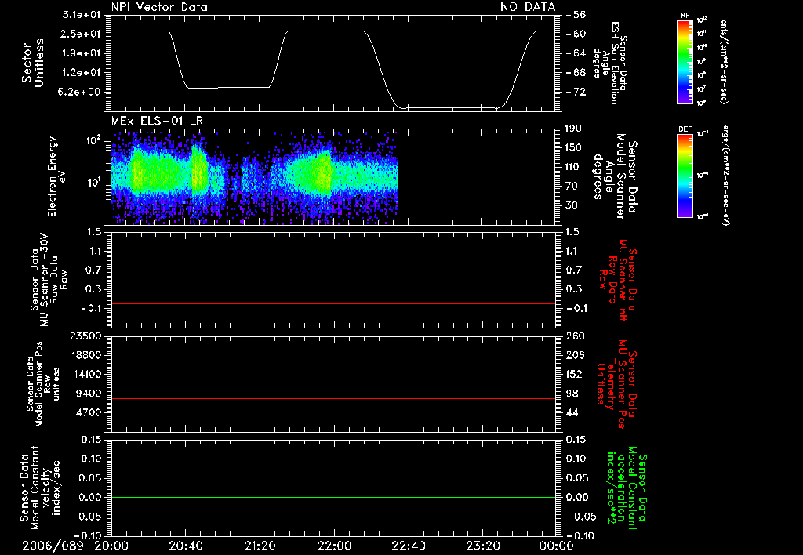The width and height of the screenshot is (803, 555).
Task: Click the 00:00 time axis label
Action: click(556, 546)
